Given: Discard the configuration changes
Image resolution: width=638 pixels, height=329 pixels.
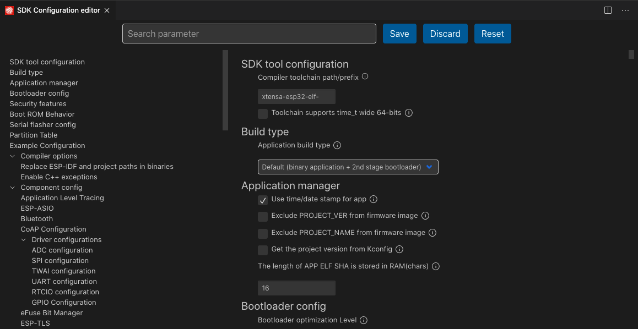Looking at the screenshot, I should click(x=445, y=34).
